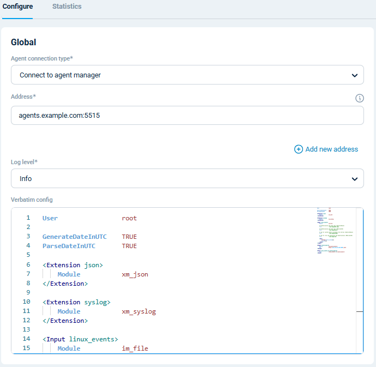Click the 'User' directive on line 1
The height and width of the screenshot is (367, 376).
click(x=50, y=218)
